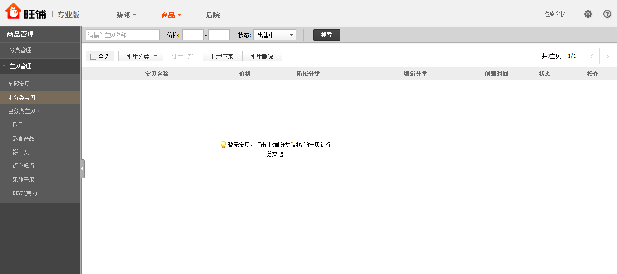Click the 批量下架 button
The image size is (617, 274).
pyautogui.click(x=222, y=56)
